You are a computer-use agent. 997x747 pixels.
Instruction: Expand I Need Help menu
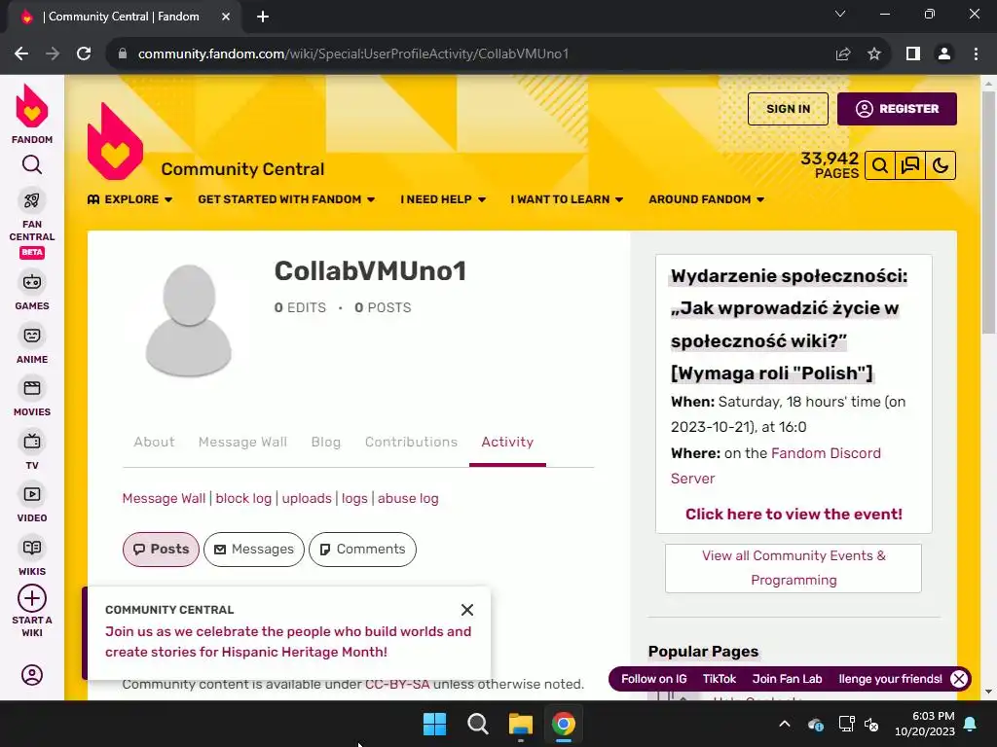tap(443, 199)
